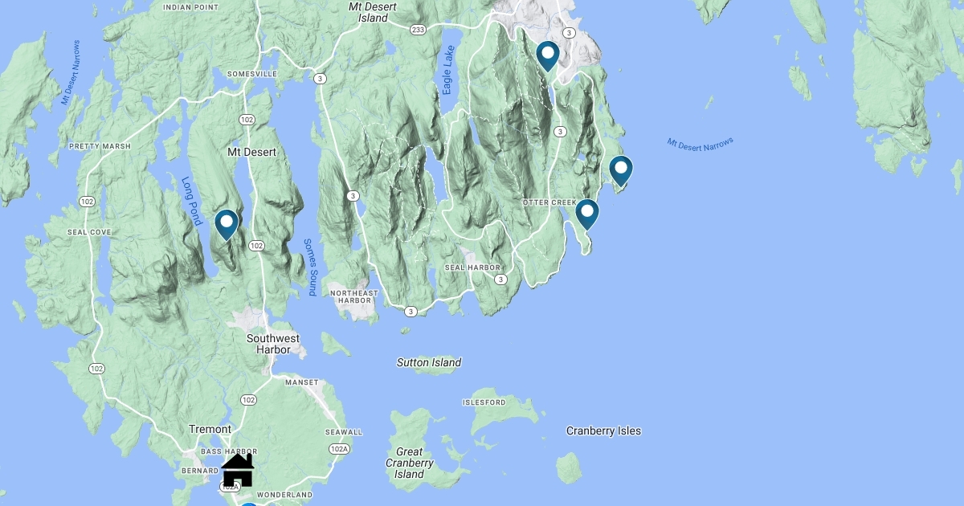
Task: Click the Route 233 highway shield
Action: 417,29
